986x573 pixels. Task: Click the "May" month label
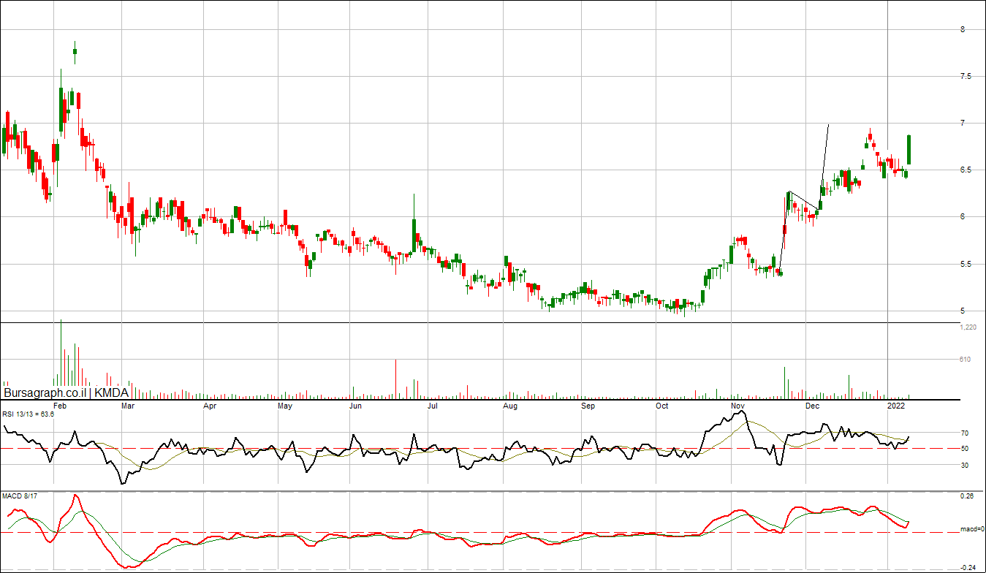tap(286, 405)
